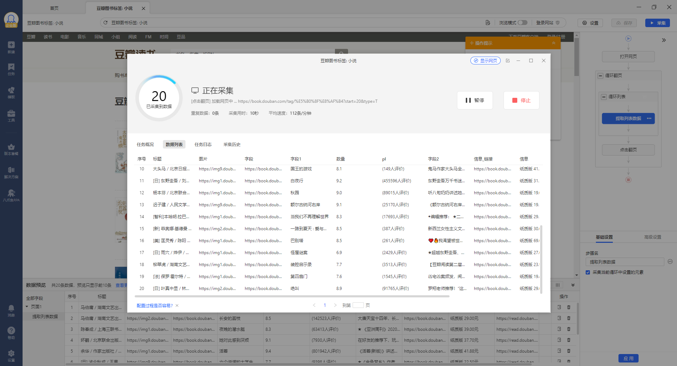Open the 新建 (new) icon in left sidebar
Viewport: 677px width, 366px height.
11,47
